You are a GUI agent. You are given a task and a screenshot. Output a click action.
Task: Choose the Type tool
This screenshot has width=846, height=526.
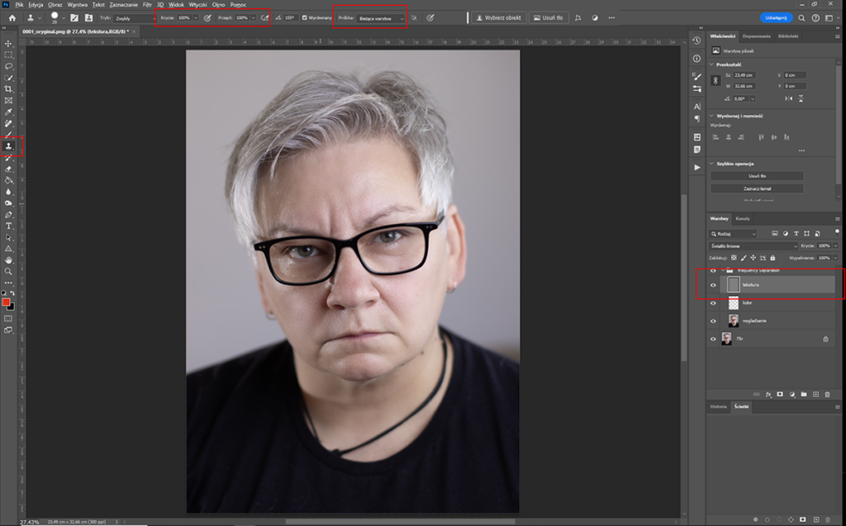[9, 225]
